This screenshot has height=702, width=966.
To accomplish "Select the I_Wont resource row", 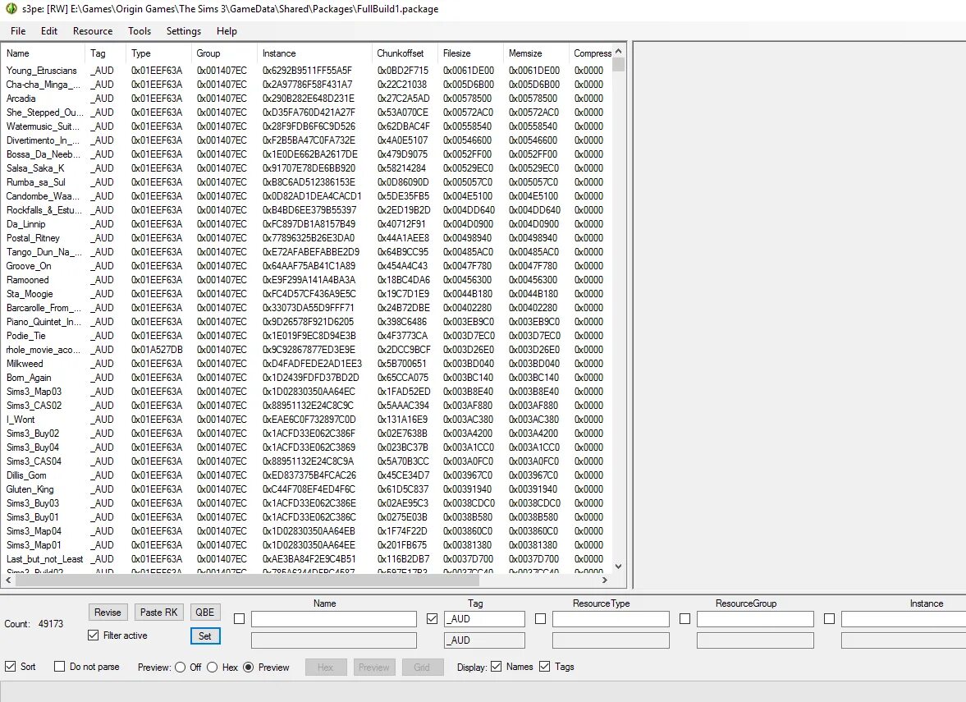I will click(307, 420).
